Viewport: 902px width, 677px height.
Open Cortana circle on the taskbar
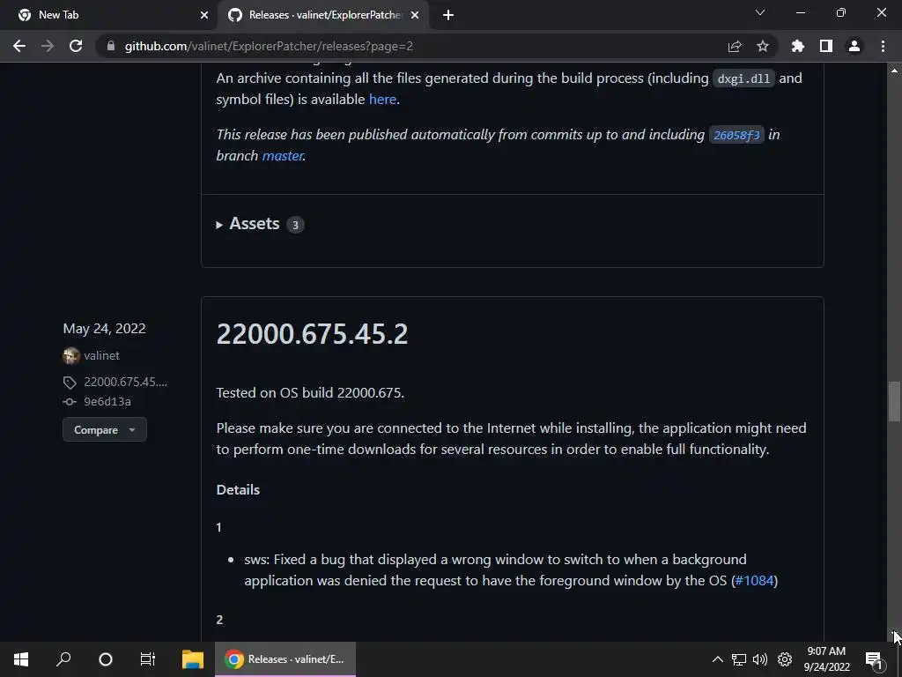[x=106, y=659]
